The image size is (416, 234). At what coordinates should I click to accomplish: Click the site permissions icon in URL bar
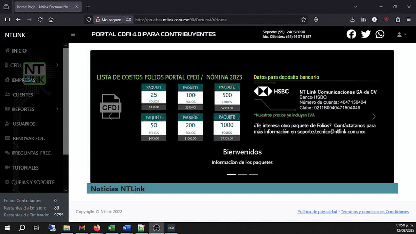128,20
